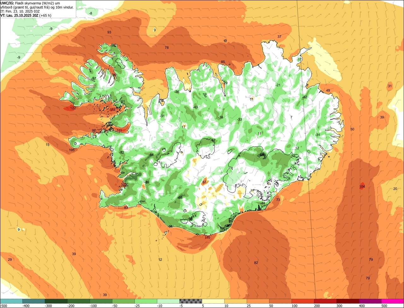404x308 pixels.
Task: Click the map value -8
Action: [91, 13]
